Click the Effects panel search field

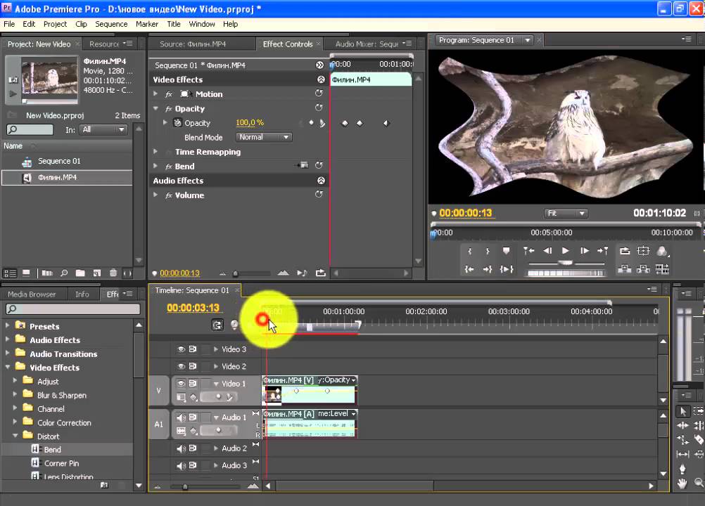click(73, 309)
